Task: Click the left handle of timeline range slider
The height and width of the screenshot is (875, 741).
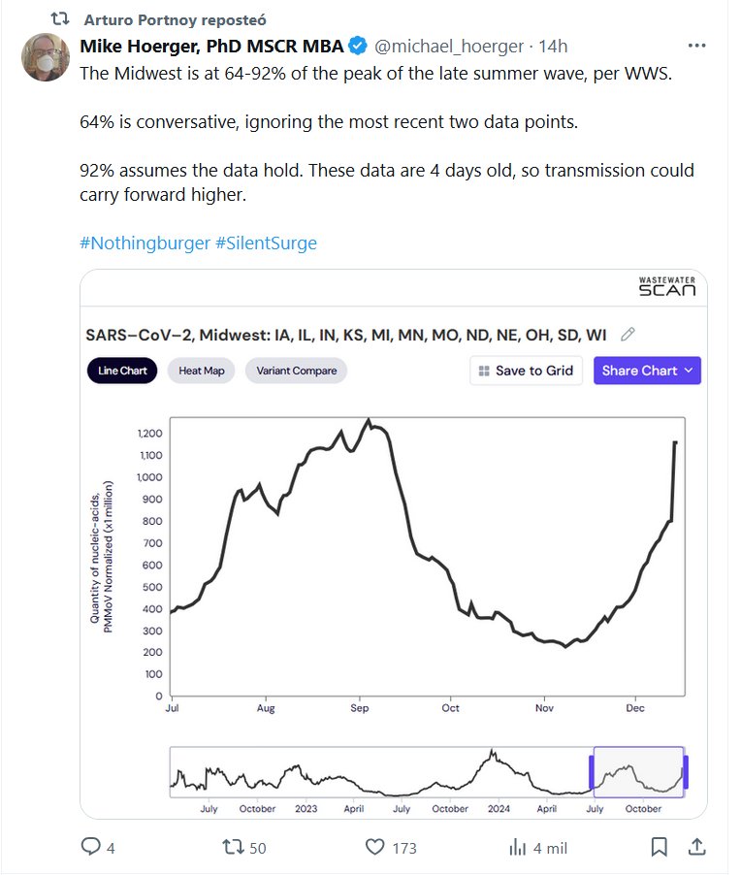Action: click(x=591, y=772)
